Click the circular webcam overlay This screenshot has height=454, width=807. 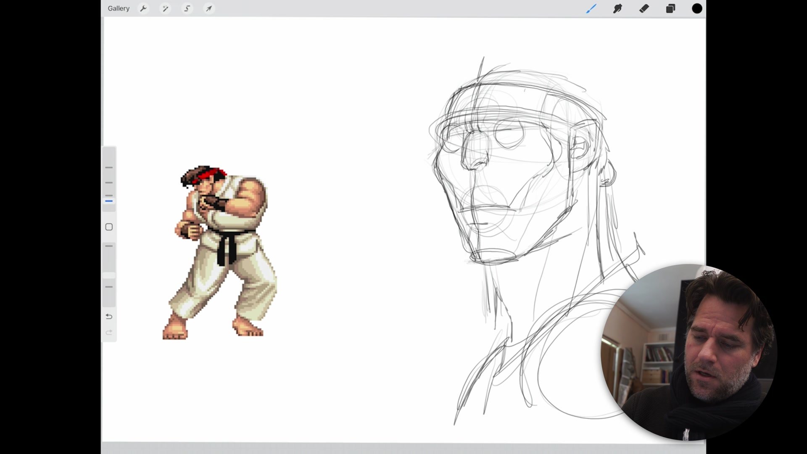689,353
